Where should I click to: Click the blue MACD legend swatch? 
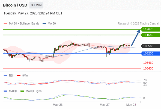5,91
